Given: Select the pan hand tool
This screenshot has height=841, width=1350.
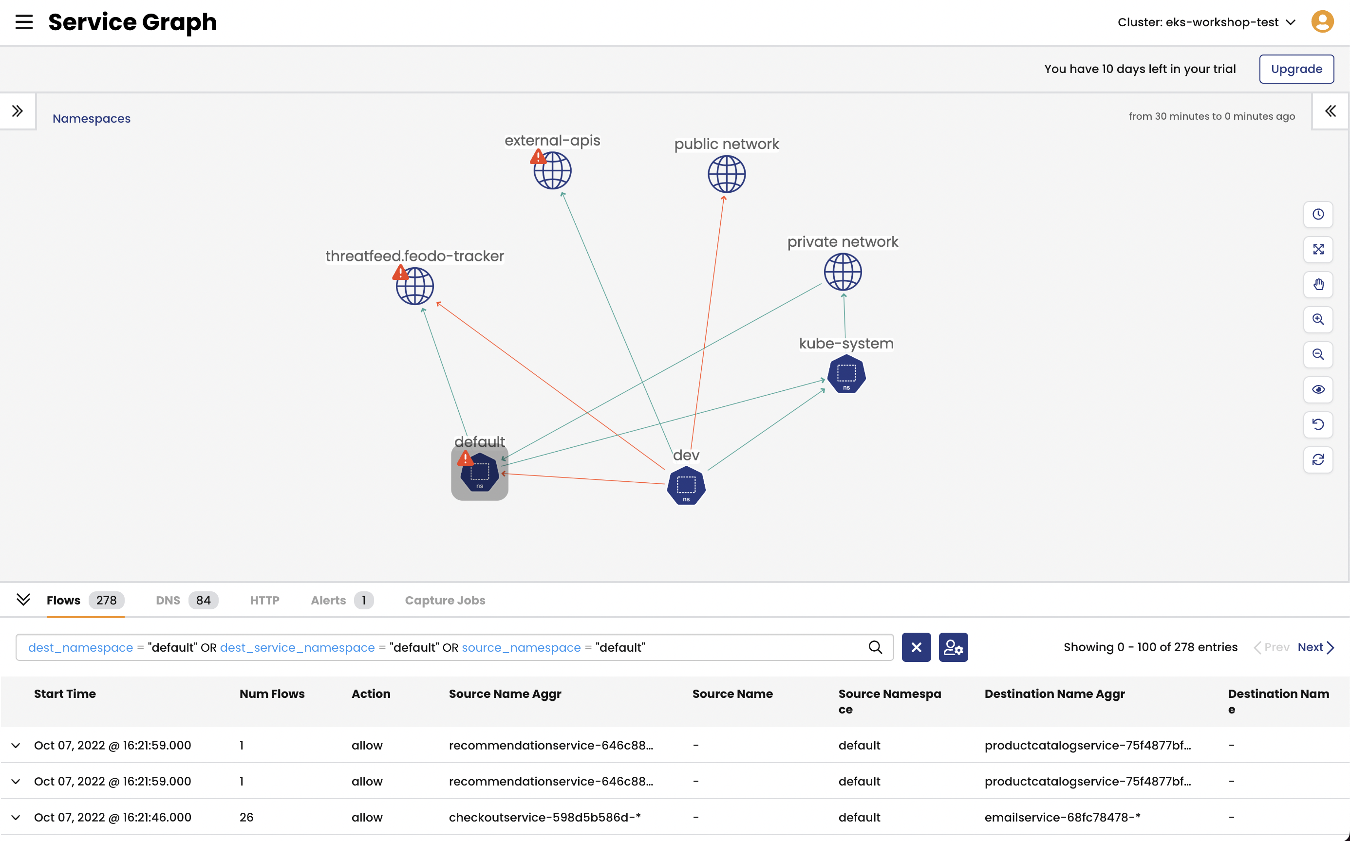Looking at the screenshot, I should pos(1318,284).
